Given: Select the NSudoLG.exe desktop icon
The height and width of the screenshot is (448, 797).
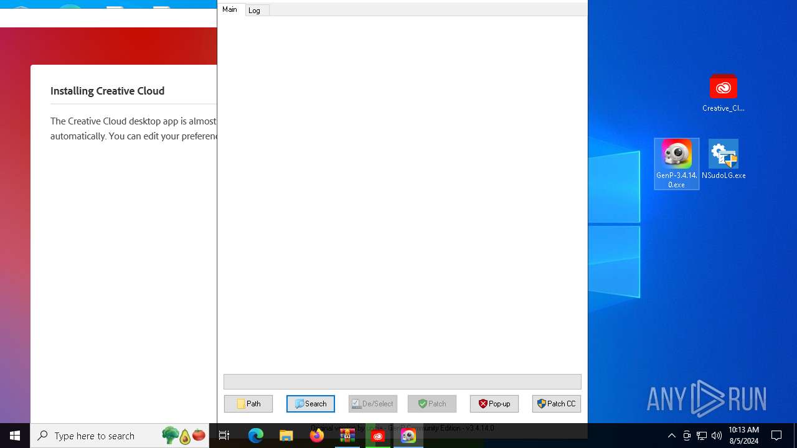Looking at the screenshot, I should click(x=724, y=160).
